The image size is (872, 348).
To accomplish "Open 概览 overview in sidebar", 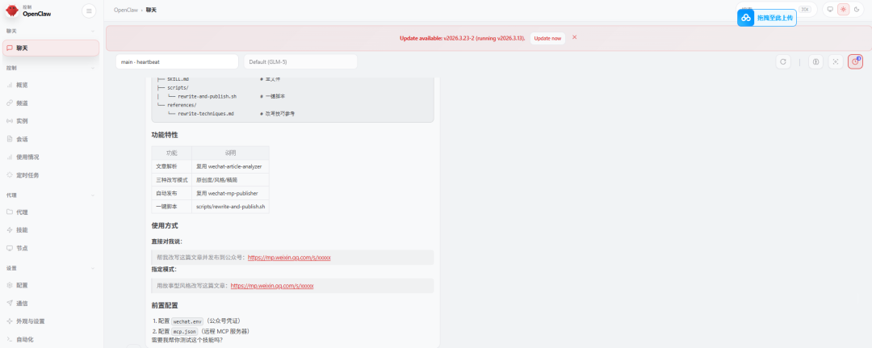I will click(x=51, y=85).
